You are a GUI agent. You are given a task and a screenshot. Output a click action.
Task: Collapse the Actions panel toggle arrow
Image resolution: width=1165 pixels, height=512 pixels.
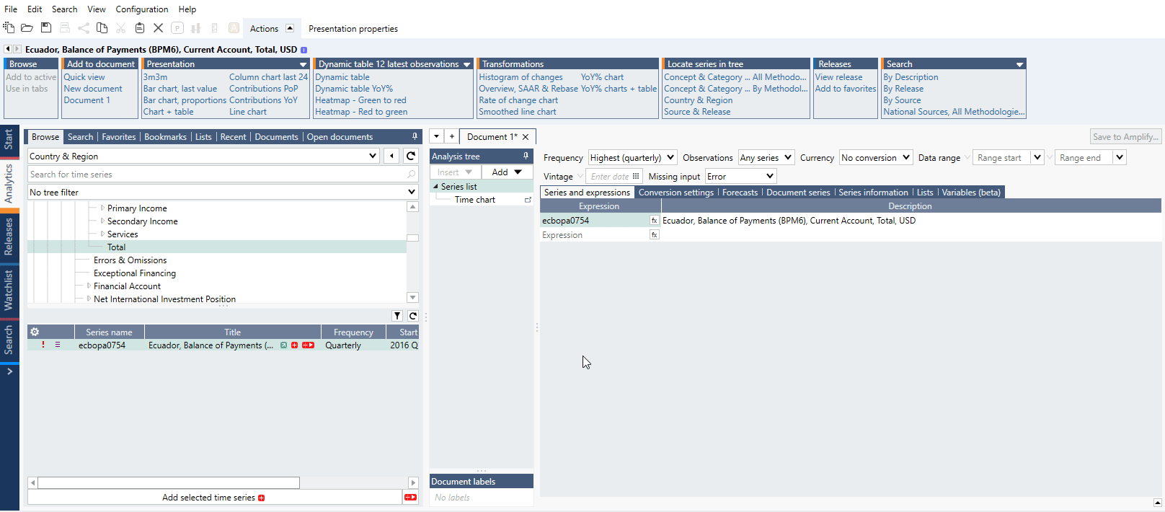(x=290, y=28)
